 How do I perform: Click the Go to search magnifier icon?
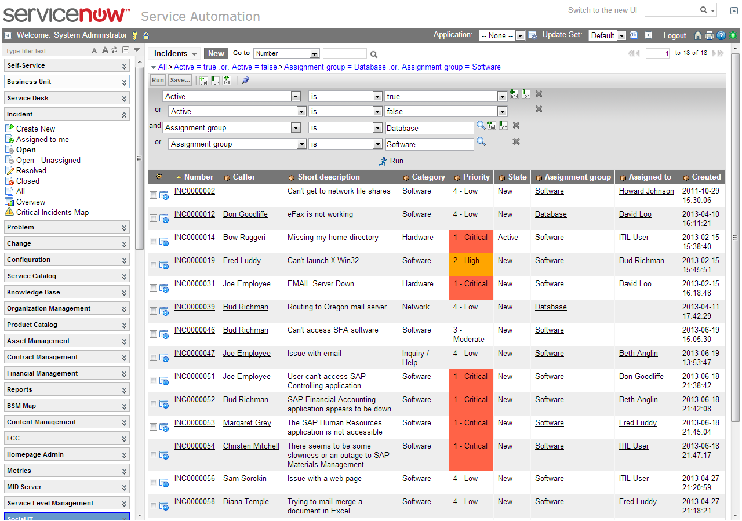[x=374, y=54]
